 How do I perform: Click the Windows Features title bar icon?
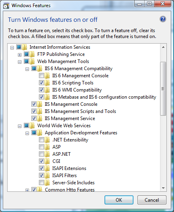(6, 6)
